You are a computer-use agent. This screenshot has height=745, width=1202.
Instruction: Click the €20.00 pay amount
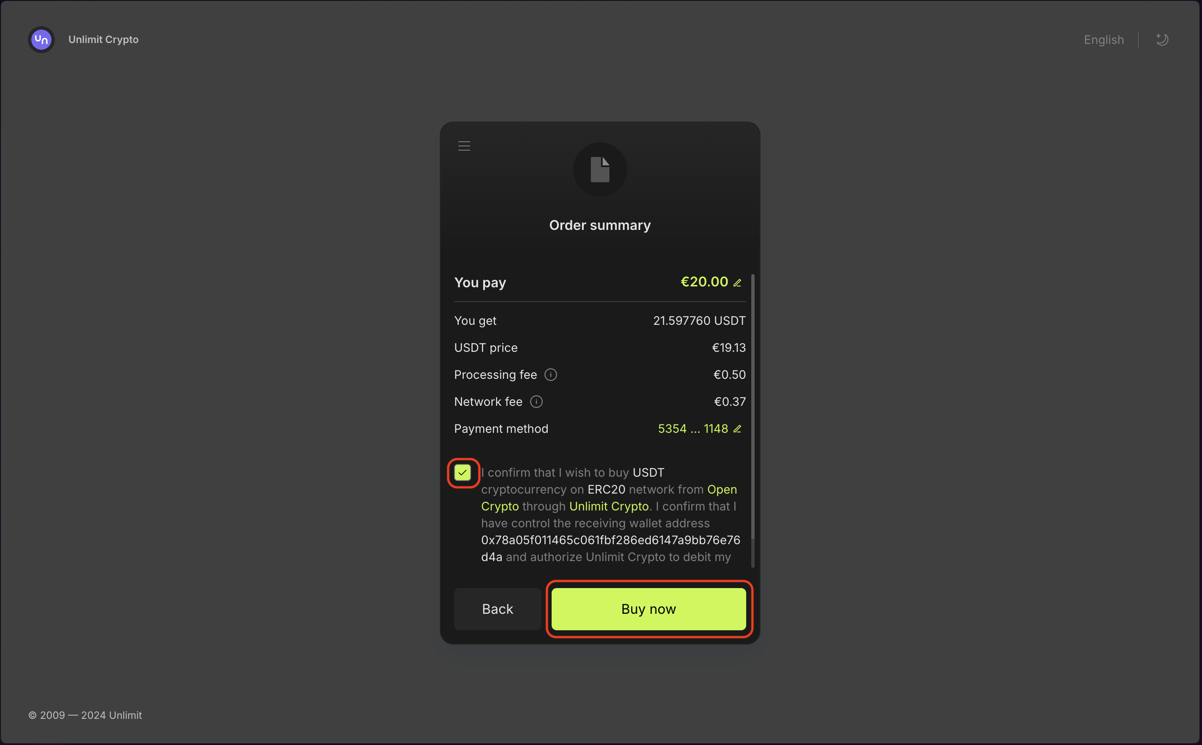[x=704, y=282]
